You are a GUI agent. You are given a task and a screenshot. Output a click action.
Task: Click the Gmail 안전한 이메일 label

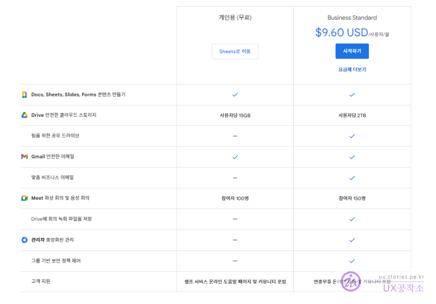(x=52, y=157)
